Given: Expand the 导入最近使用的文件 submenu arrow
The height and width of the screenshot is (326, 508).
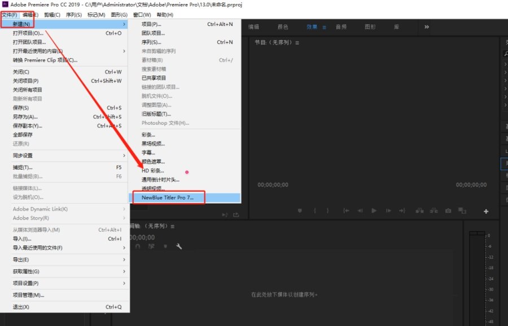Looking at the screenshot, I should pos(124,248).
